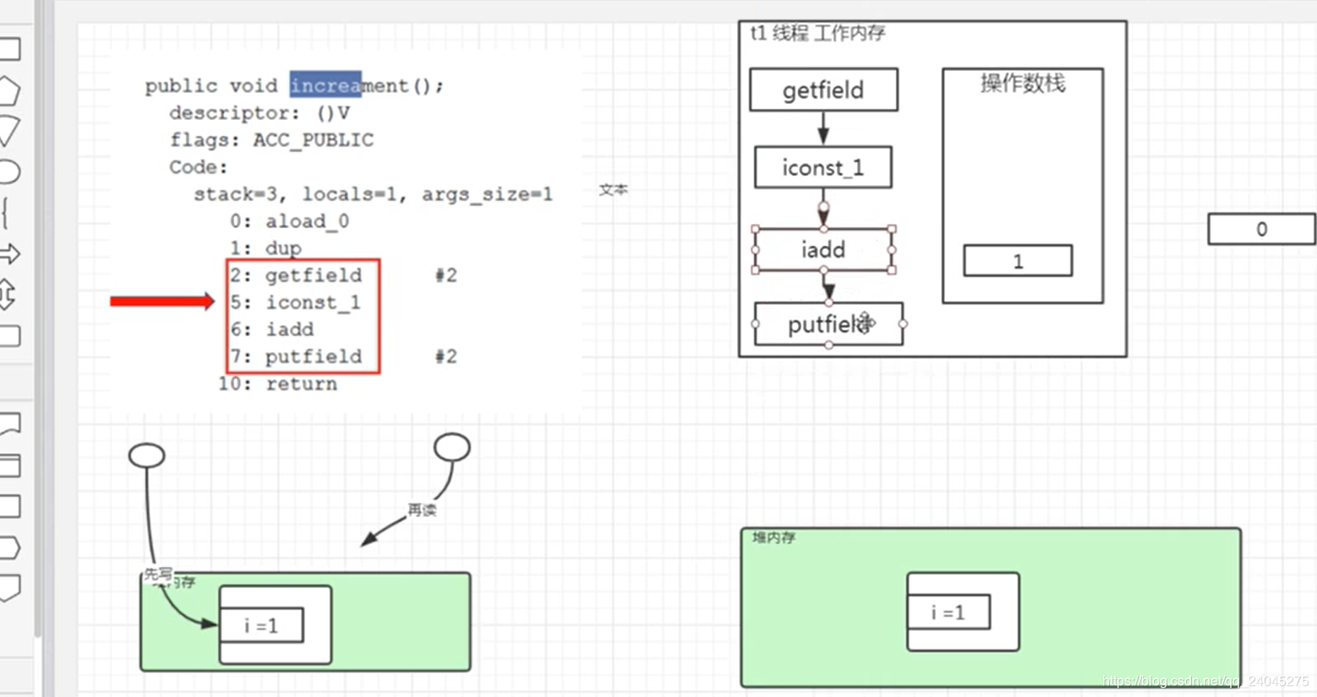The width and height of the screenshot is (1317, 697).
Task: Click the '0: aload_0' bytecode line
Action: click(x=289, y=221)
